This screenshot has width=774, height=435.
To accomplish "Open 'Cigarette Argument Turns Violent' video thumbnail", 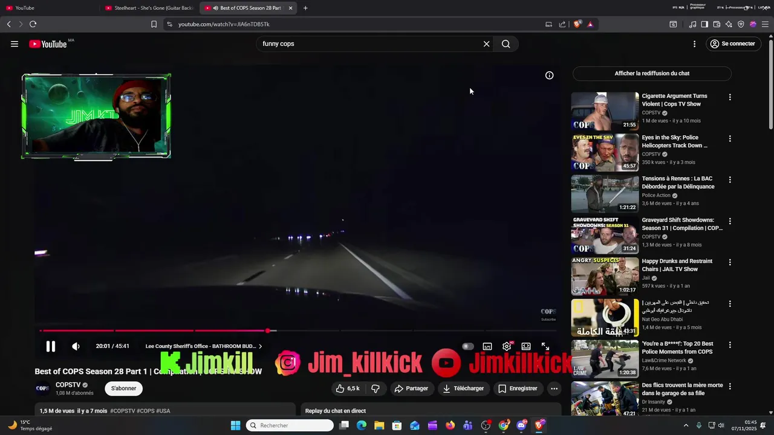I will click(x=605, y=111).
